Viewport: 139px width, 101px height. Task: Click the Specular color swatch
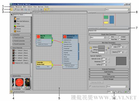click(x=101, y=52)
